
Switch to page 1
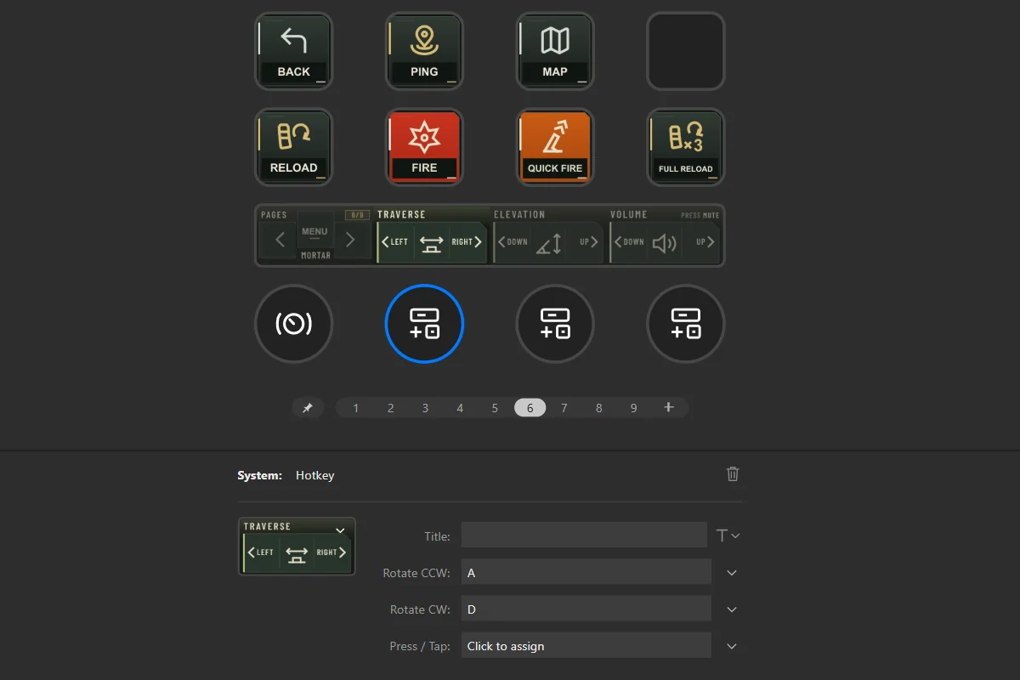click(356, 408)
